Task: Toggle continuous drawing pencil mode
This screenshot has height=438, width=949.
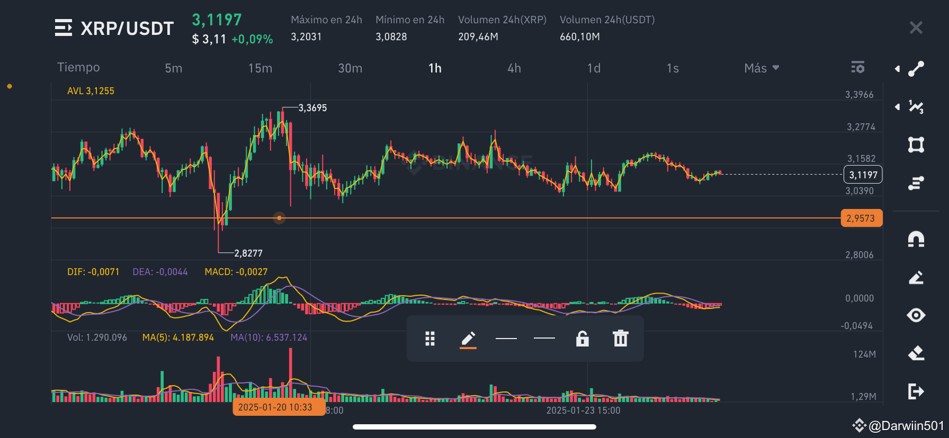Action: (x=916, y=277)
